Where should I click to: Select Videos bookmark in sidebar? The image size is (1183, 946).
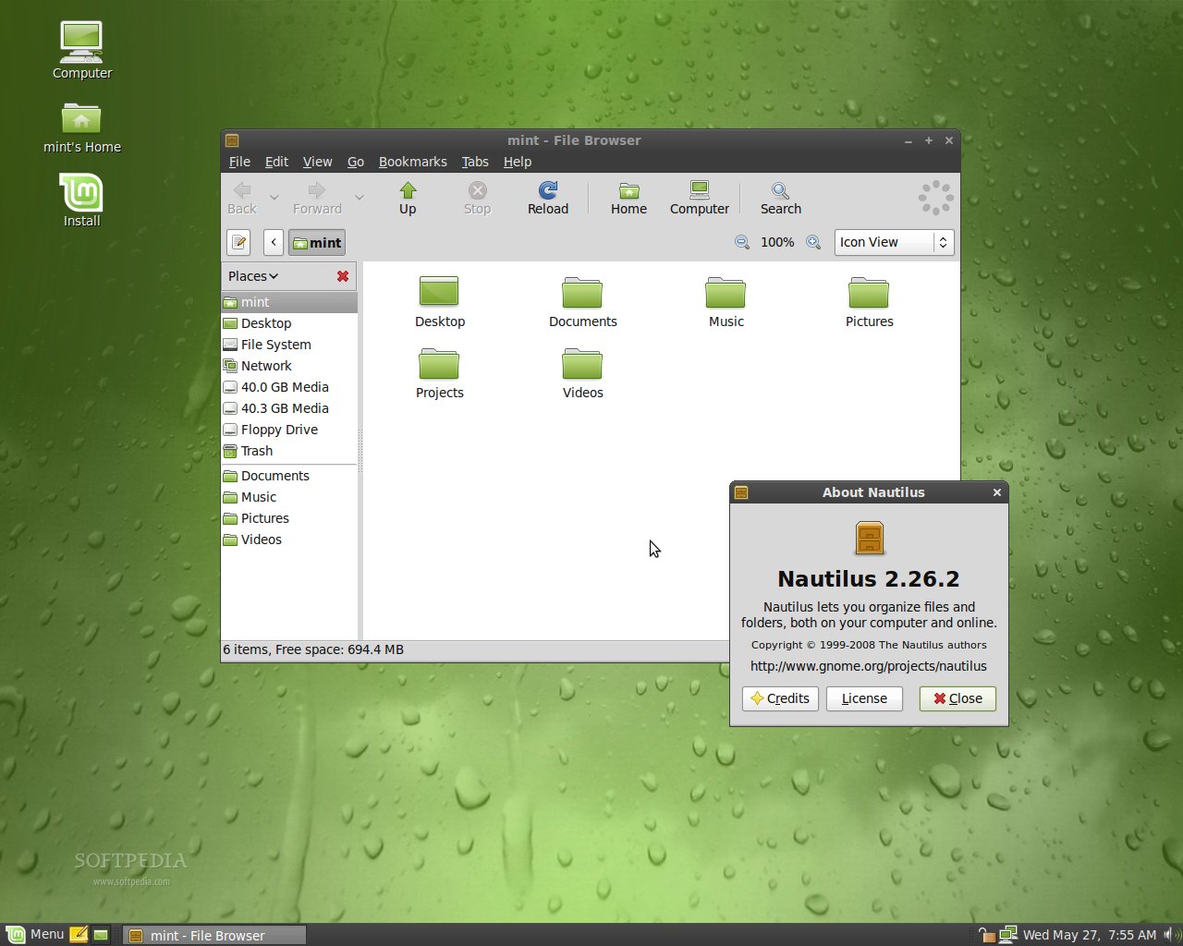(x=289, y=540)
